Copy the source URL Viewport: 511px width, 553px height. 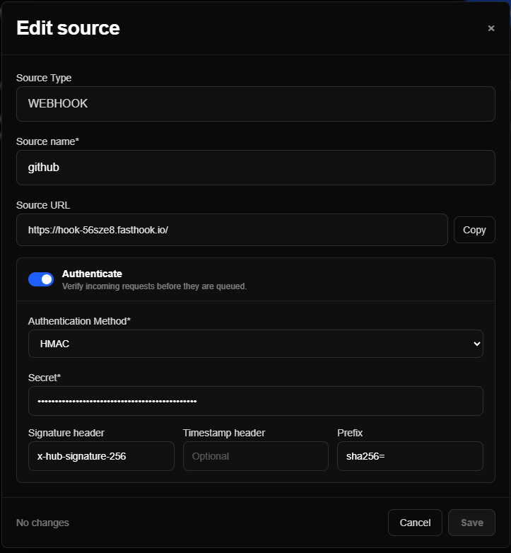tap(474, 230)
